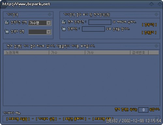
Task: Sort by 가수 column header
Action: click(67, 53)
